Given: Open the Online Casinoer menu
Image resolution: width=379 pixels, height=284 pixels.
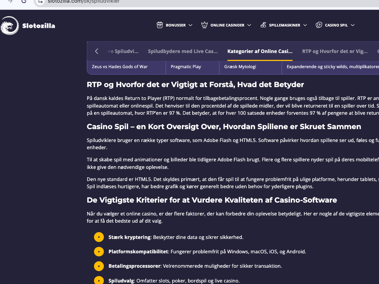Looking at the screenshot, I should (226, 25).
